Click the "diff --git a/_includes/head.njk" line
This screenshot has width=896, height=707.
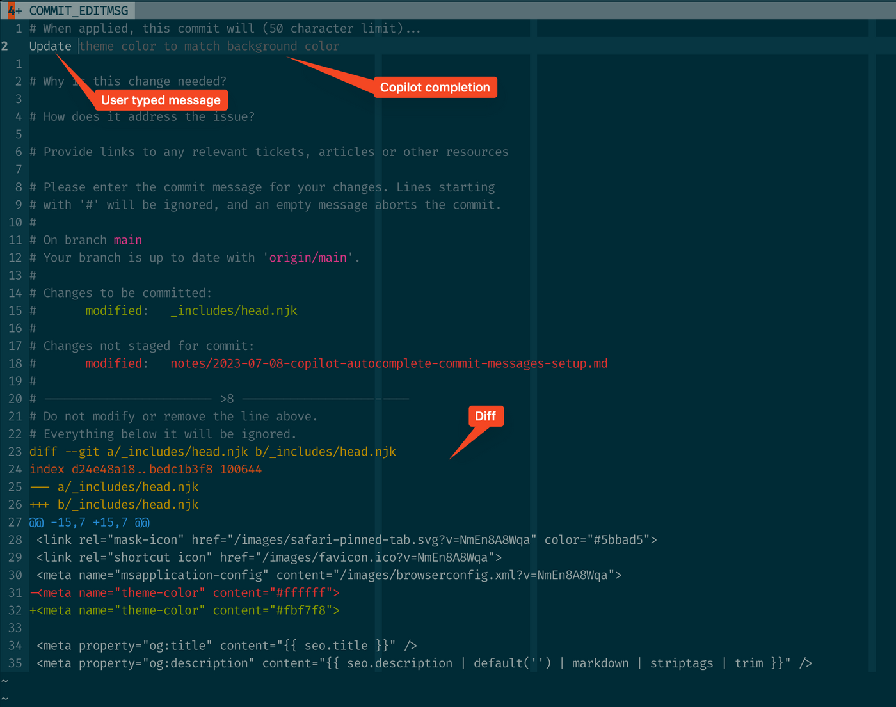(x=212, y=452)
